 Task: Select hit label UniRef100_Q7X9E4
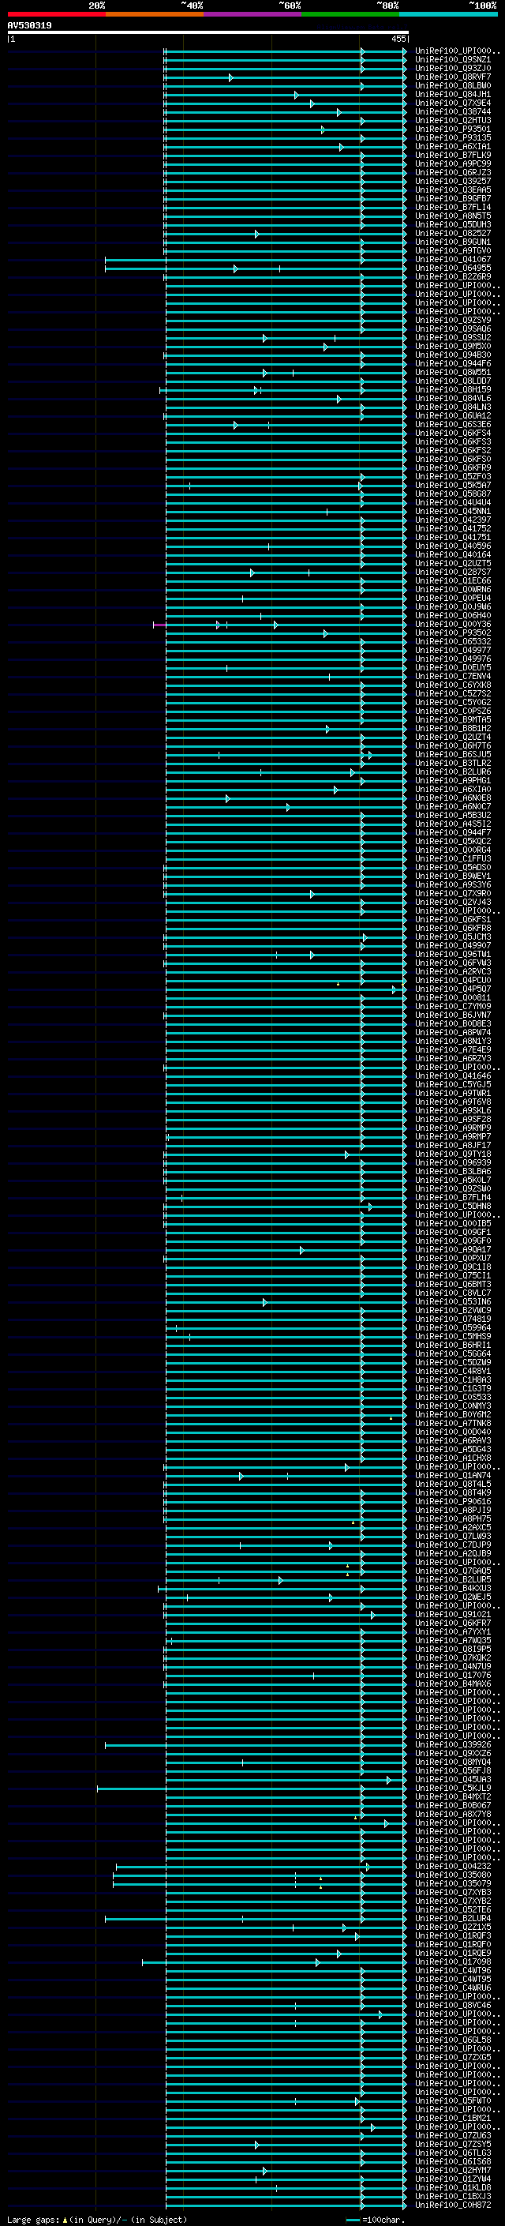(x=452, y=103)
